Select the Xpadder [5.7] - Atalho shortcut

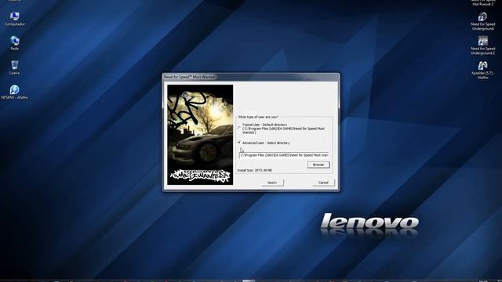point(483,70)
